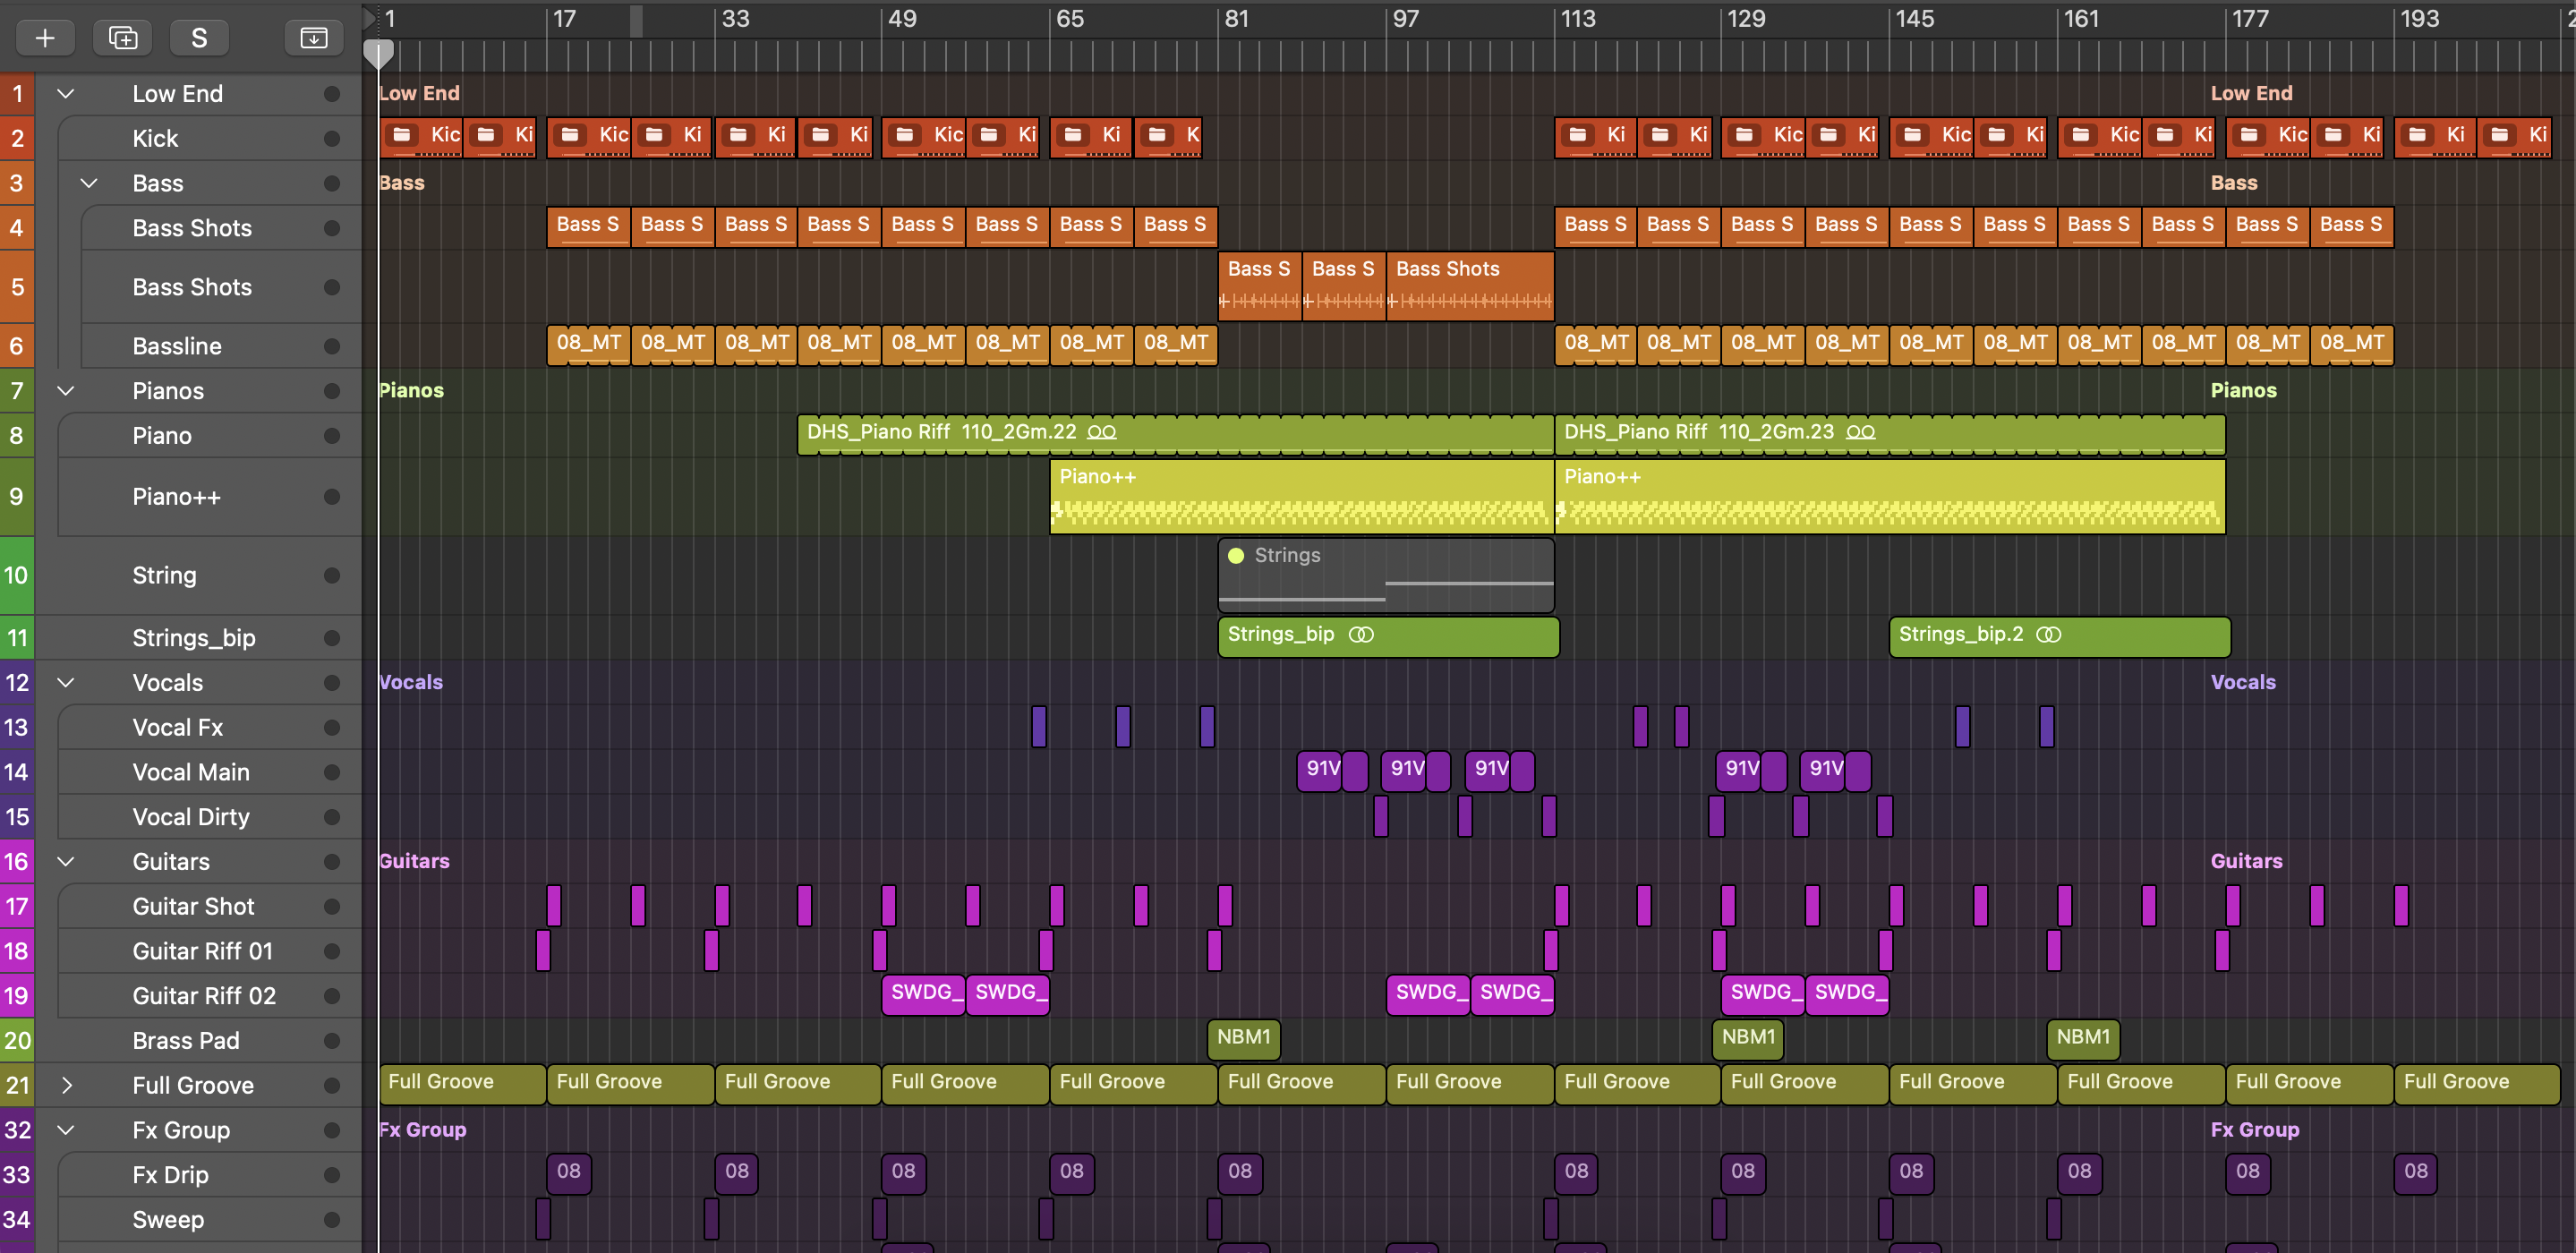This screenshot has height=1253, width=2576.
Task: Select the first 91V vocal region
Action: point(1320,771)
